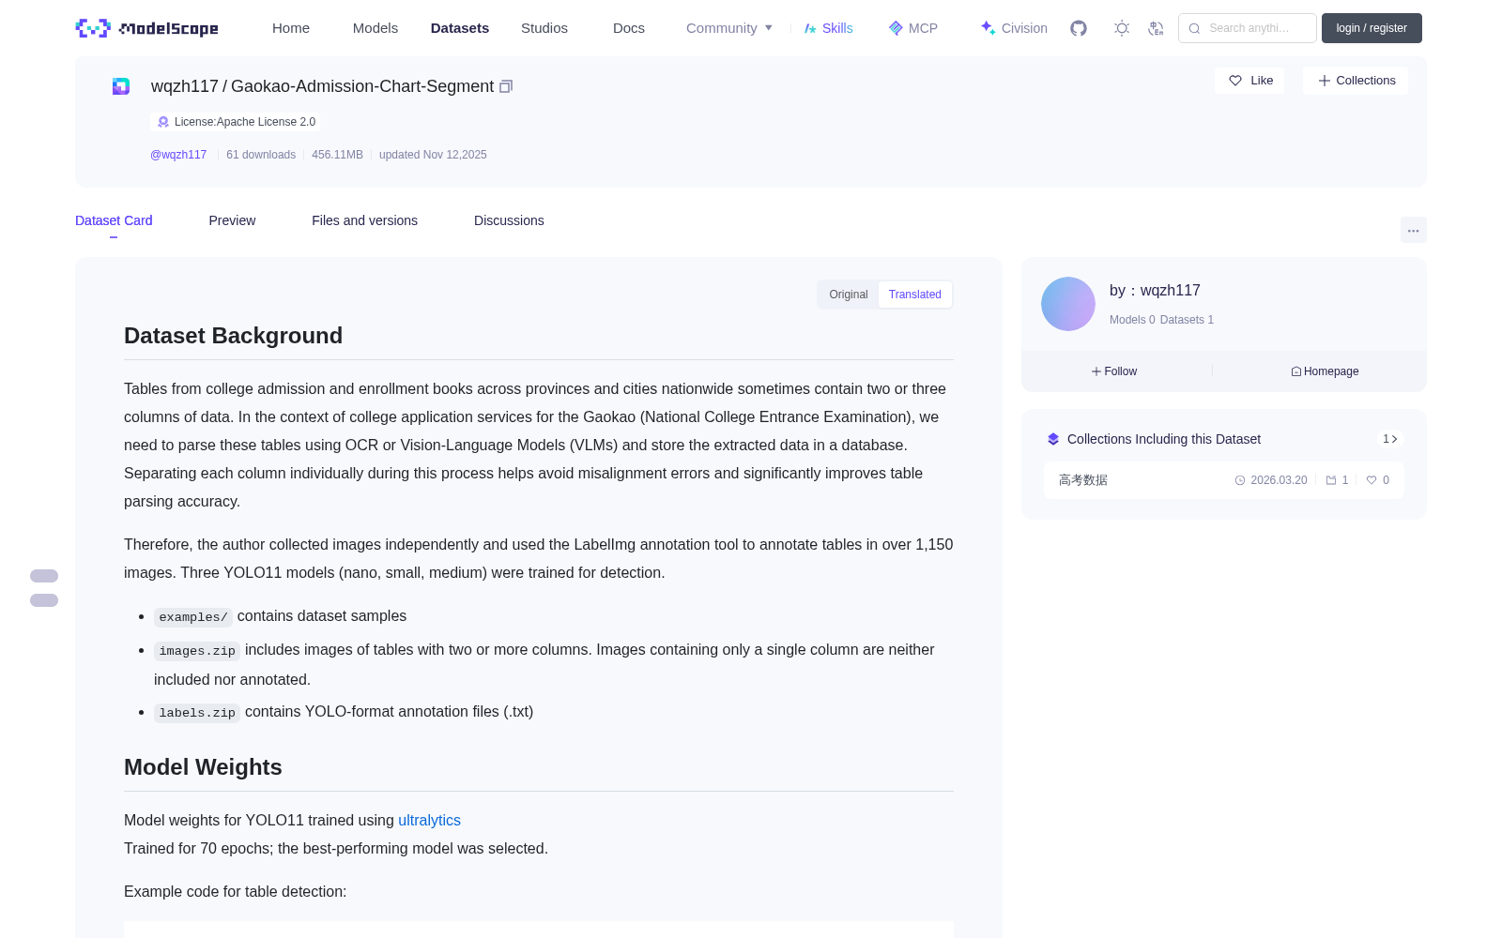Click the Dataset Background heading
This screenshot has width=1502, height=938.
click(233, 336)
